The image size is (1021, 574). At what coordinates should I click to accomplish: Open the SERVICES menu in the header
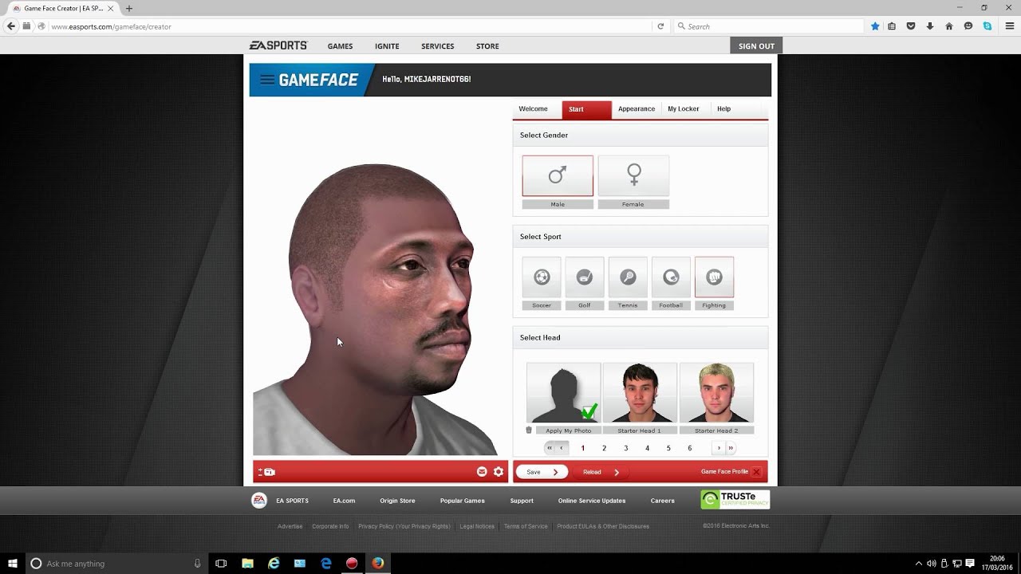pos(438,46)
